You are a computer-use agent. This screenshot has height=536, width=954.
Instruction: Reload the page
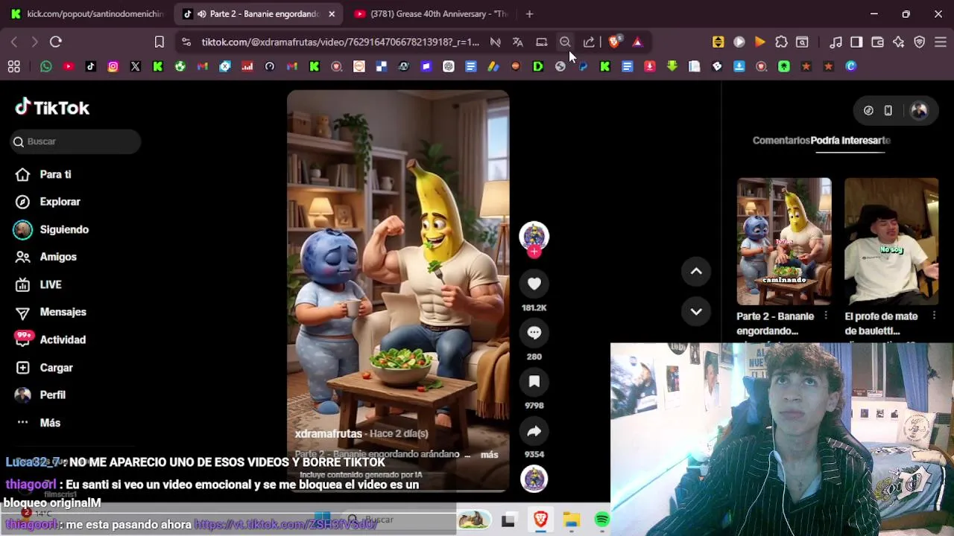point(56,42)
